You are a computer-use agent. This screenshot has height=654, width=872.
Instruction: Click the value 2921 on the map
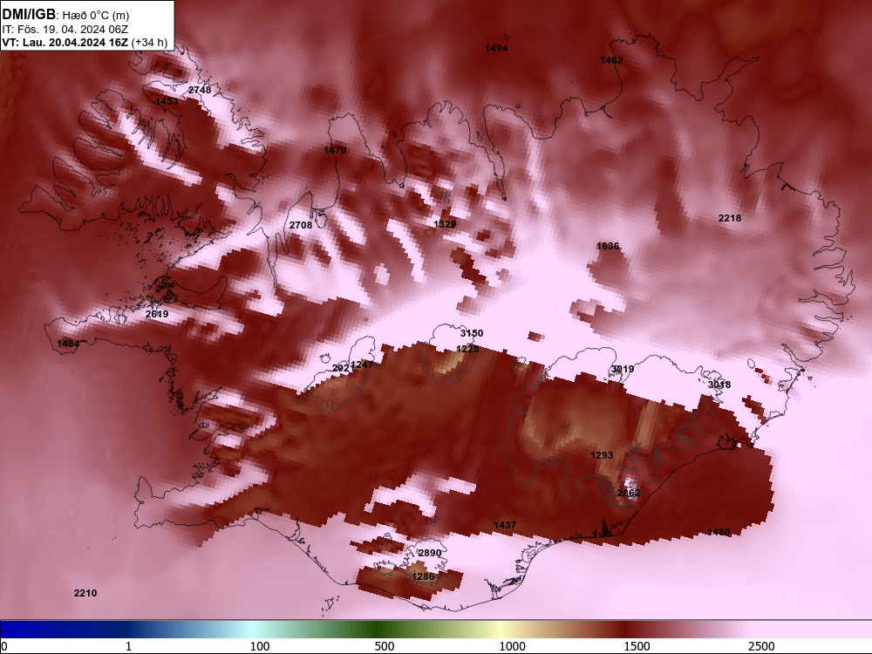[x=342, y=369]
